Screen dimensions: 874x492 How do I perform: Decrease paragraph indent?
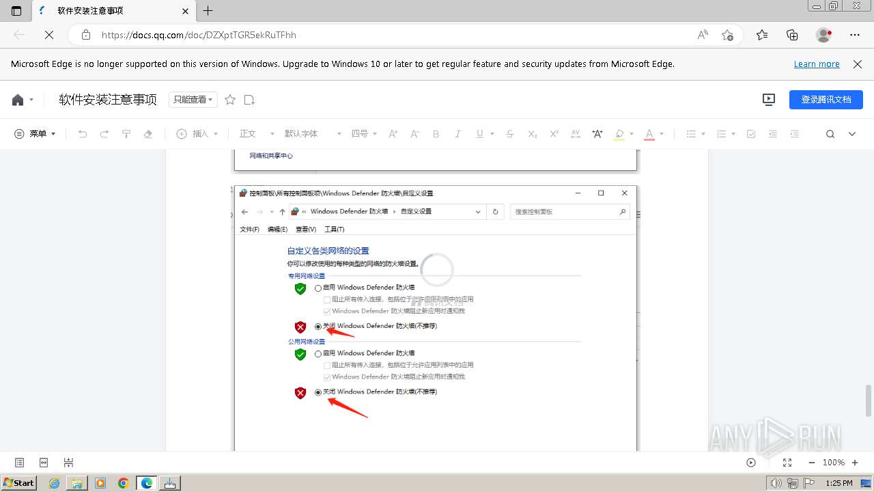pos(773,134)
